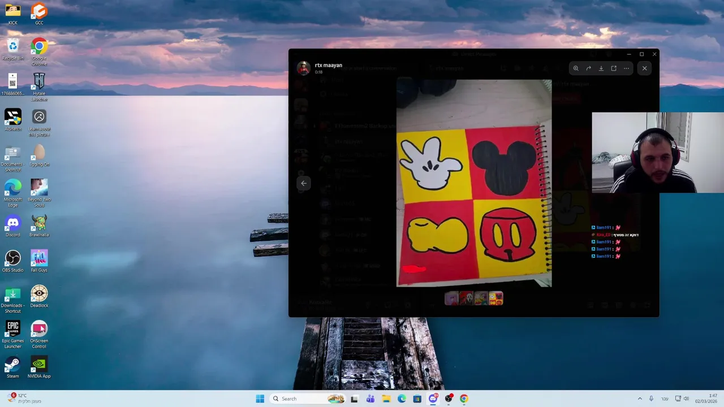Screen dimensions: 724x407
Task: Open the Windows Start menu
Action: click(x=260, y=399)
